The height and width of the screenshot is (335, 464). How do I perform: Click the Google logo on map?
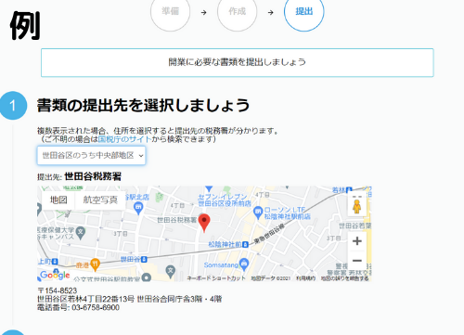[x=55, y=275]
